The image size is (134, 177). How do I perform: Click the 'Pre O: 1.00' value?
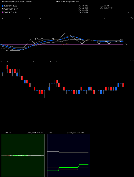[x=83, y=6]
